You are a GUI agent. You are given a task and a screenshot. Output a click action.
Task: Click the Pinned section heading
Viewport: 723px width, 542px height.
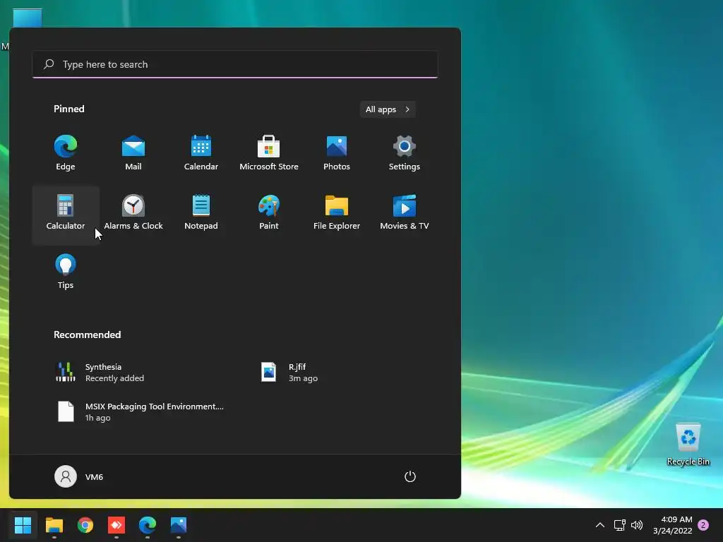(x=69, y=109)
